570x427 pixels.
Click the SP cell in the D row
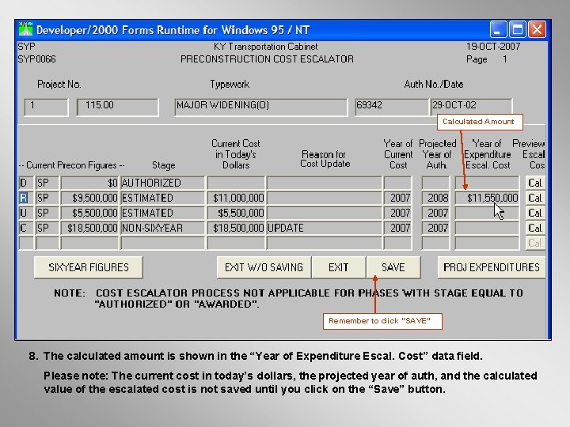tap(47, 183)
